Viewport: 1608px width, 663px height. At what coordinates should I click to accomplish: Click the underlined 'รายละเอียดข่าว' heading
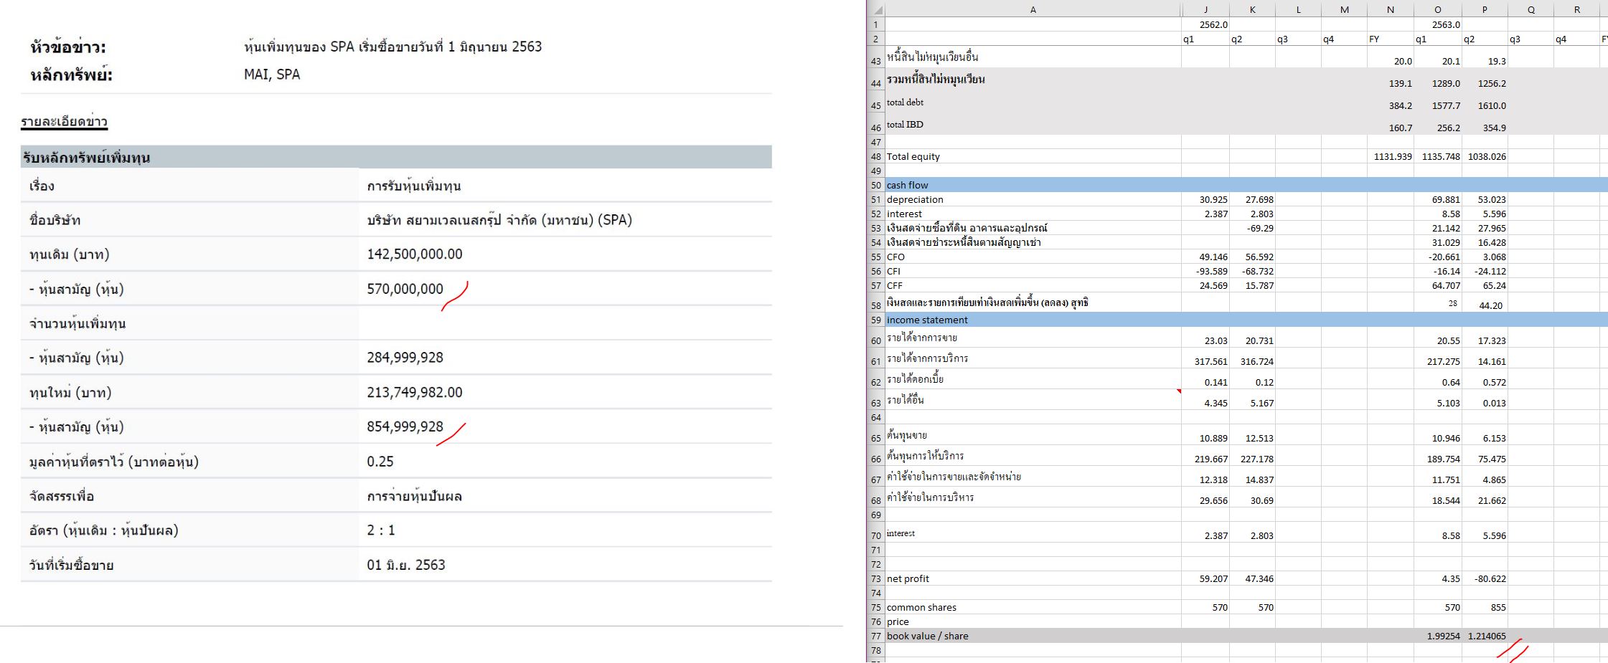(64, 122)
